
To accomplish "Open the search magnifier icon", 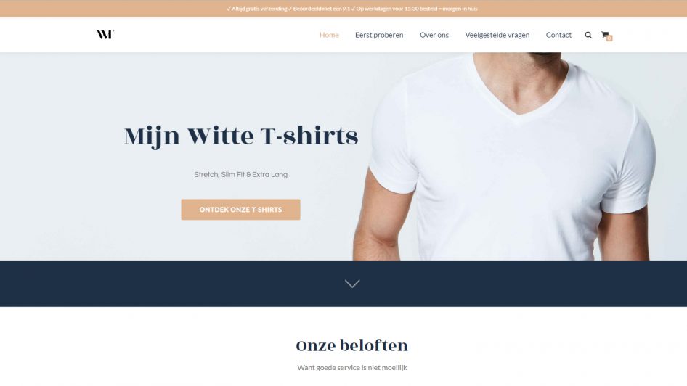I will click(x=588, y=35).
